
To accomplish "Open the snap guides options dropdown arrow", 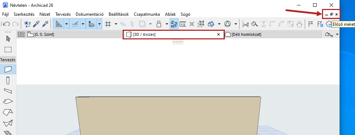I will tap(83, 24).
